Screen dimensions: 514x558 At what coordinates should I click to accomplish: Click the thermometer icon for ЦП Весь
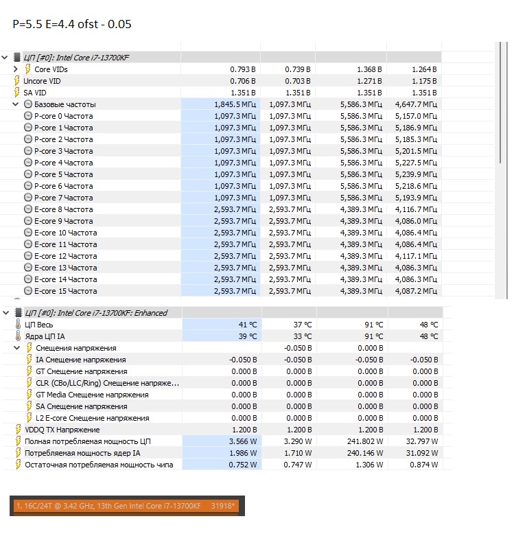point(18,324)
